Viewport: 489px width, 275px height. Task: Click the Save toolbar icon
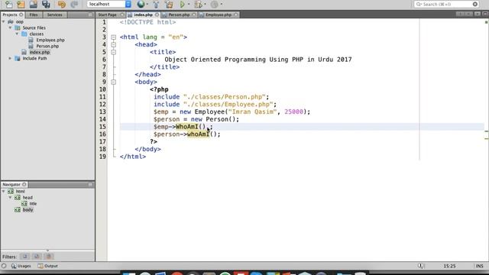click(x=34, y=4)
